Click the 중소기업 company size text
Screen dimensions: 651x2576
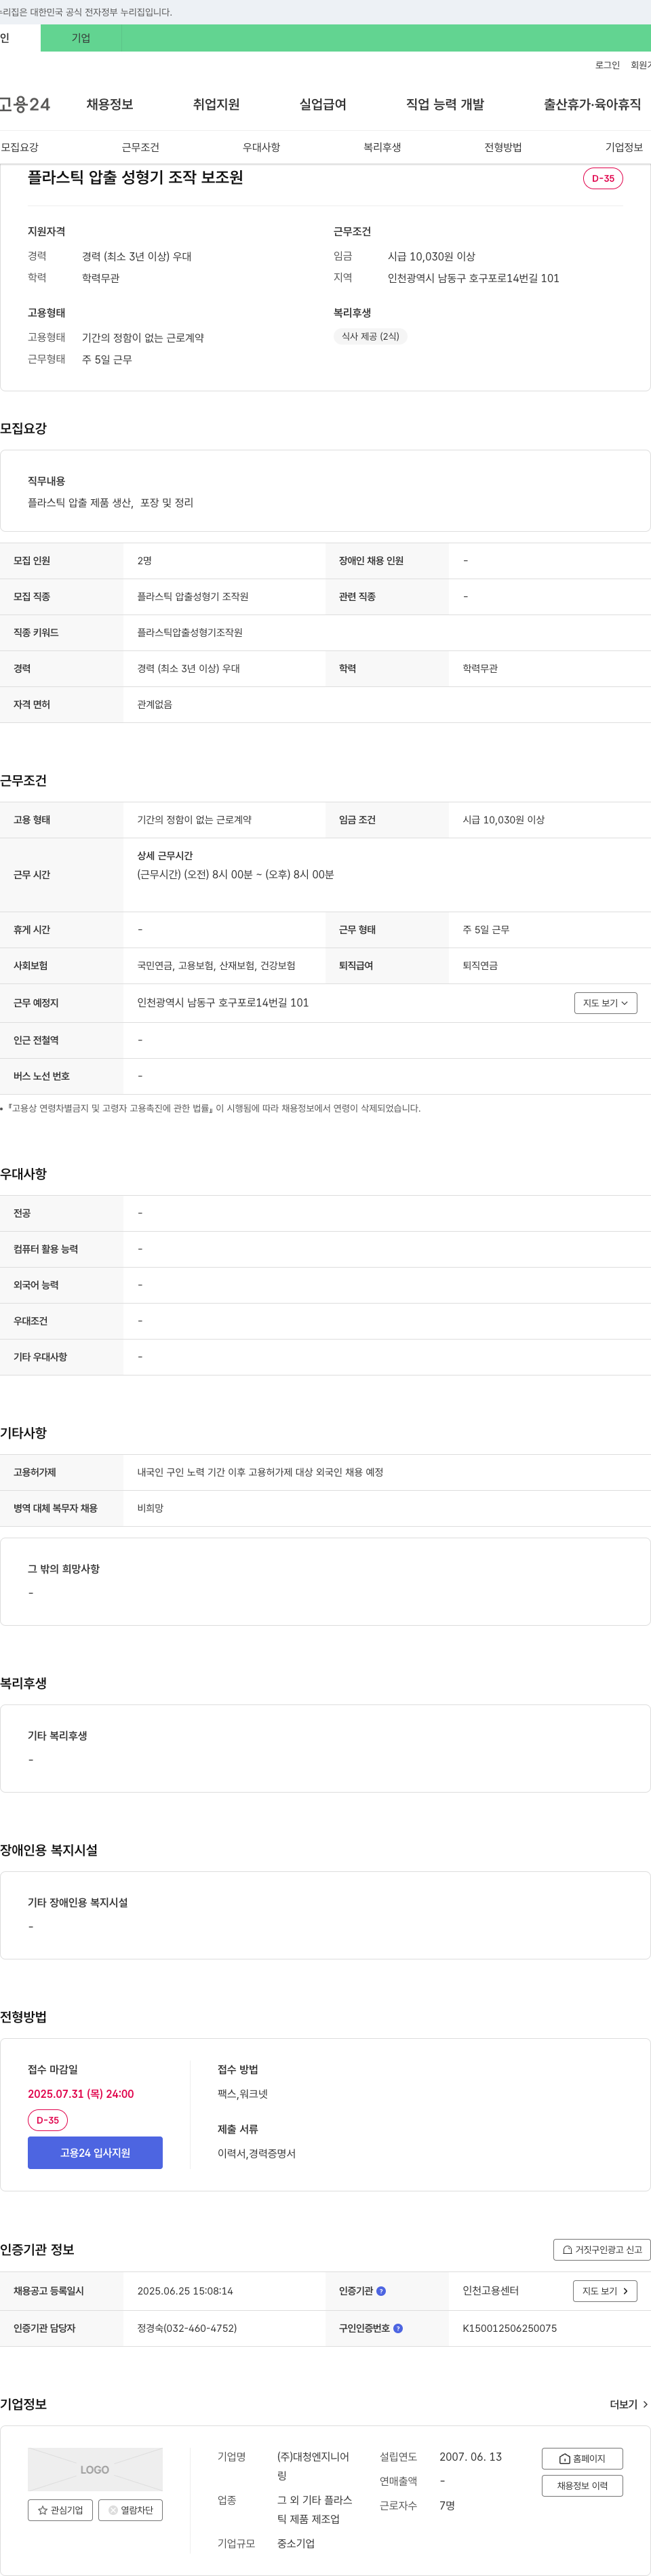click(296, 2543)
